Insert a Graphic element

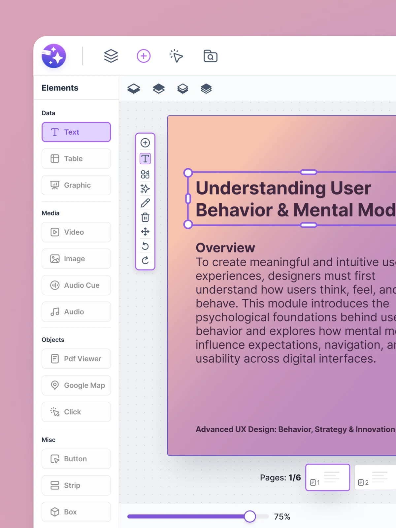(x=76, y=185)
